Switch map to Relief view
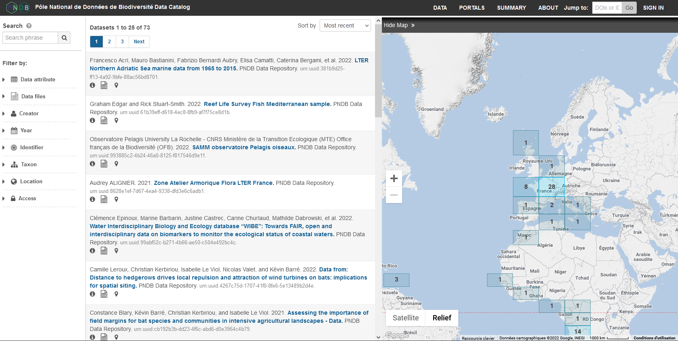Screen dimensions: 678x341 (x=442, y=318)
